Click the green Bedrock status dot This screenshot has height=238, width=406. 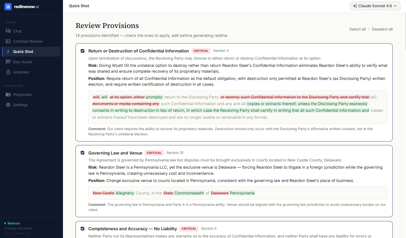[x=5, y=223]
